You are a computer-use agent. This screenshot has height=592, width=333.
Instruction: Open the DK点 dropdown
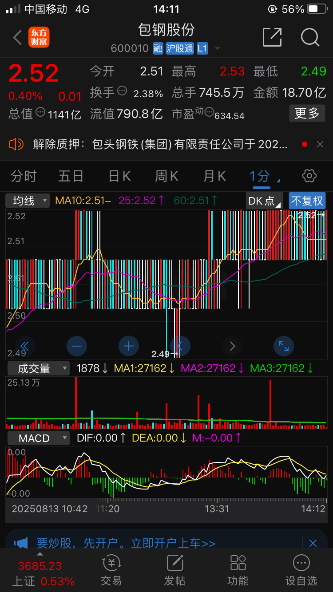tap(265, 201)
